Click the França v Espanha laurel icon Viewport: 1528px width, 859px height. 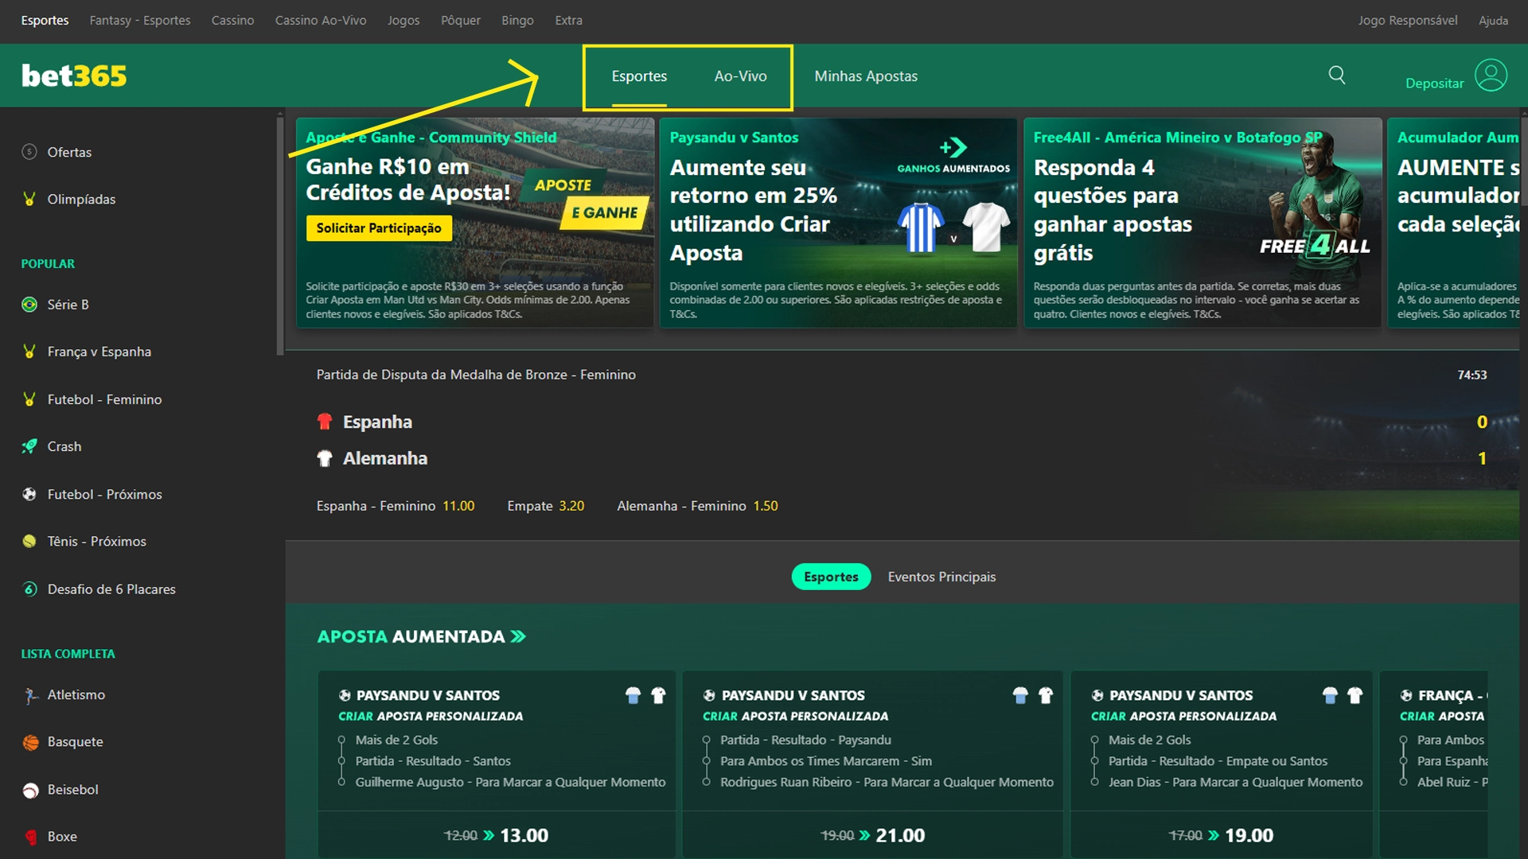click(x=29, y=352)
